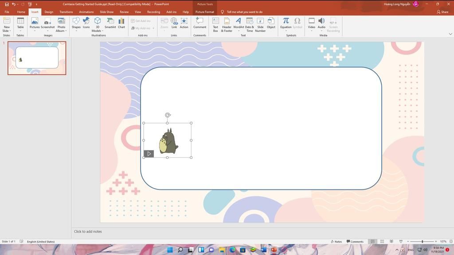Play the inserted media with the play button
This screenshot has height=255, width=454.
149,154
